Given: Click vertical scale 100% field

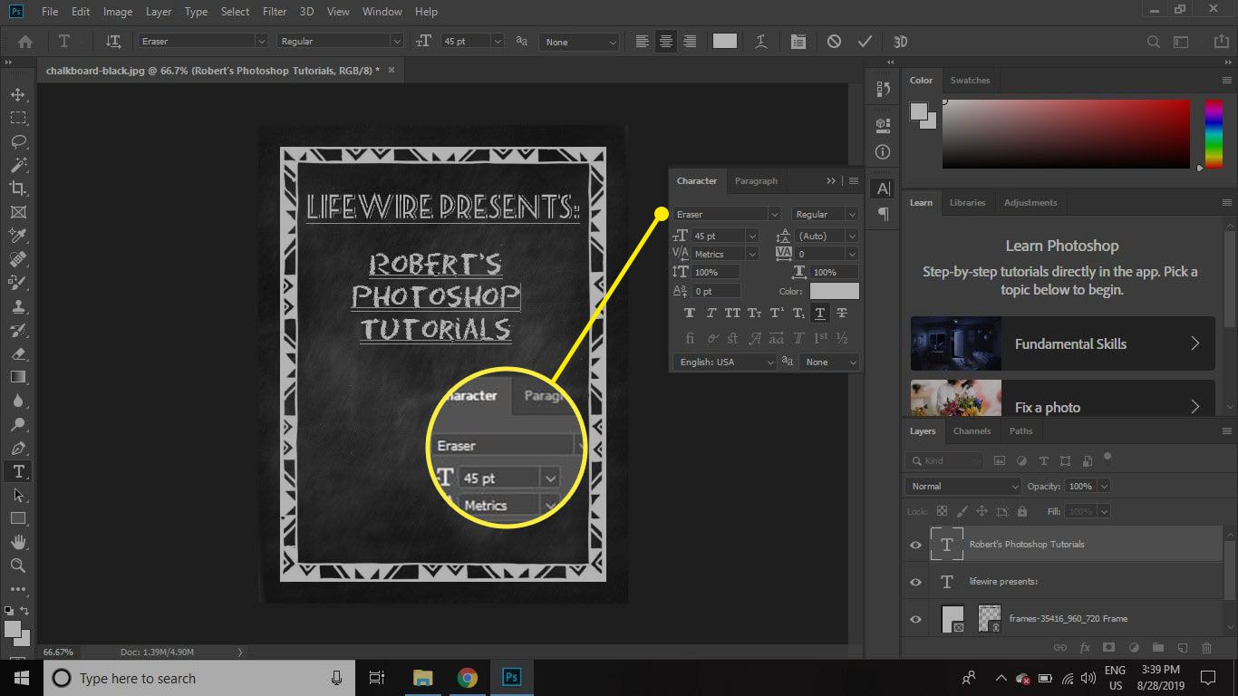Looking at the screenshot, I should coord(717,273).
